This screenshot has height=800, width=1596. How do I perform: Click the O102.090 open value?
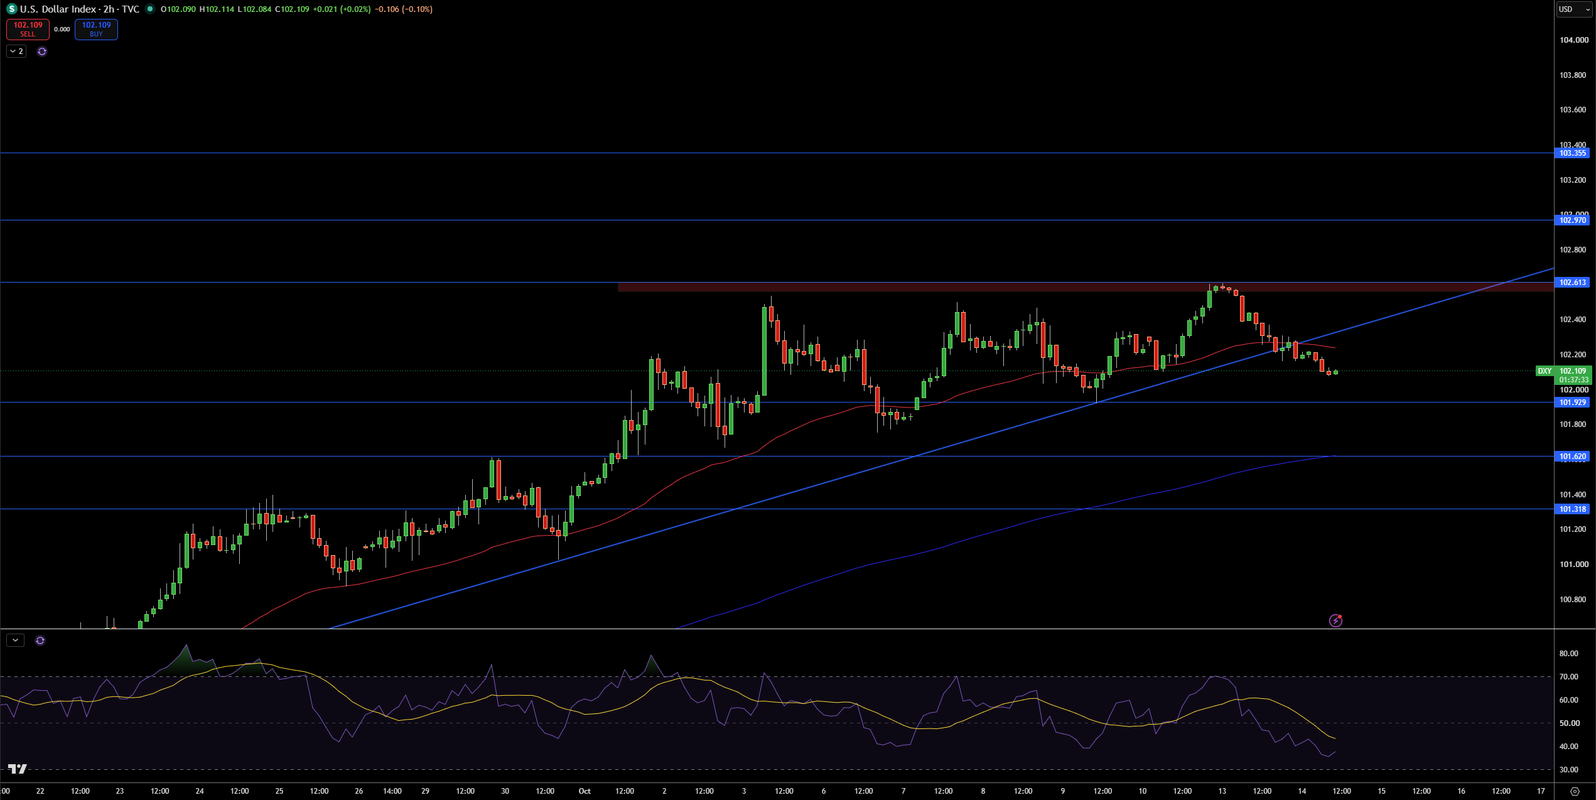pyautogui.click(x=178, y=9)
